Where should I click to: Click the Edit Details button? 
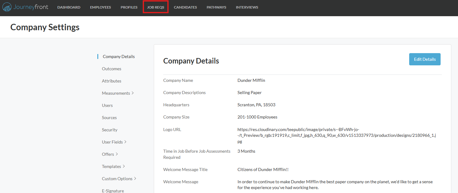[425, 59]
